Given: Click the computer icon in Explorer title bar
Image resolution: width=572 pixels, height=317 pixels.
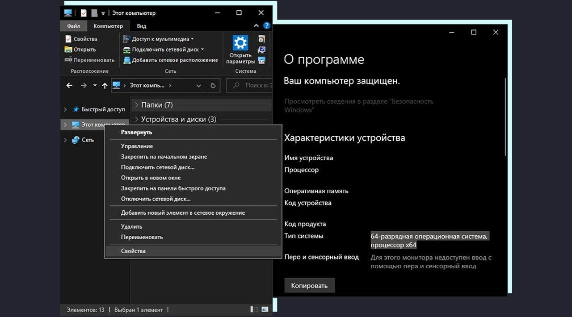Looking at the screenshot, I should tap(68, 13).
